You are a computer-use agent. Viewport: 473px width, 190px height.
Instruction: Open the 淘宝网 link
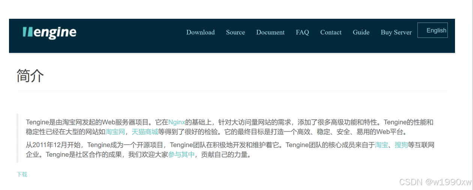[x=115, y=132]
